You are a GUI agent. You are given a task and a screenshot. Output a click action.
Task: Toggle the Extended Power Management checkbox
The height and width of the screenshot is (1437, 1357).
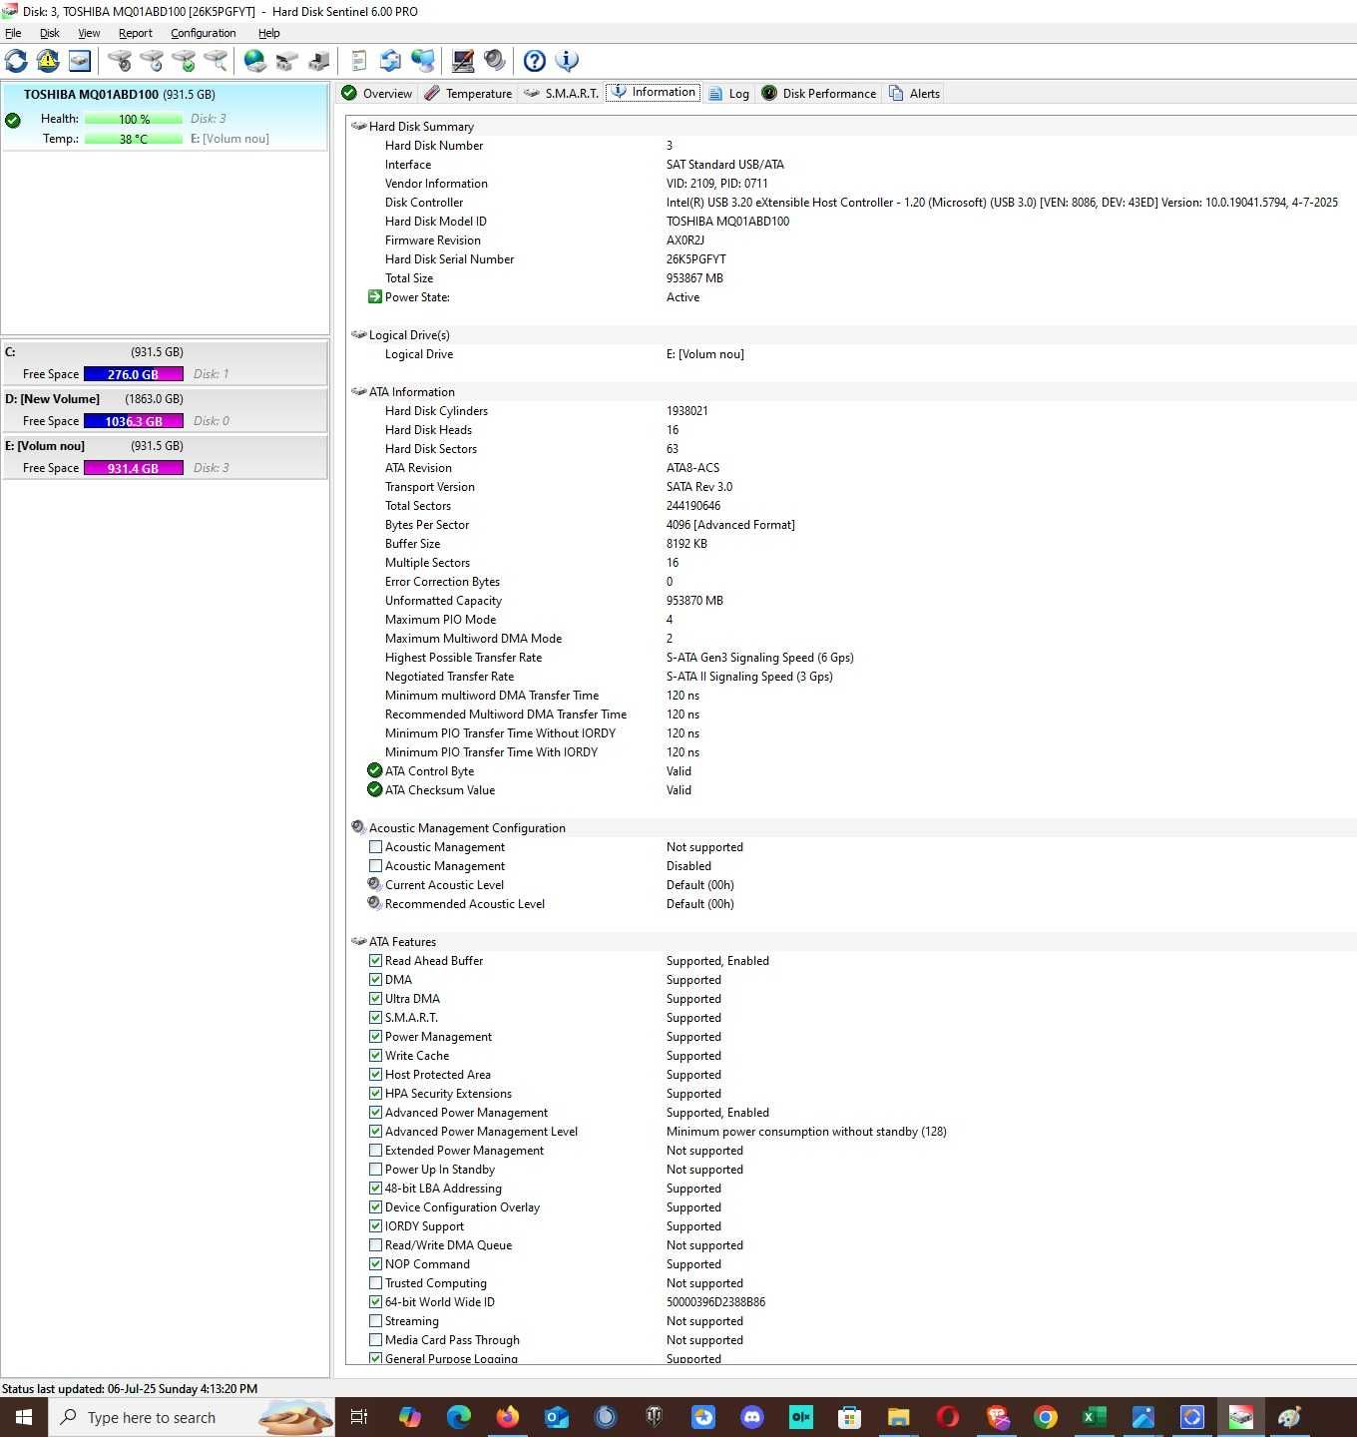point(375,1151)
